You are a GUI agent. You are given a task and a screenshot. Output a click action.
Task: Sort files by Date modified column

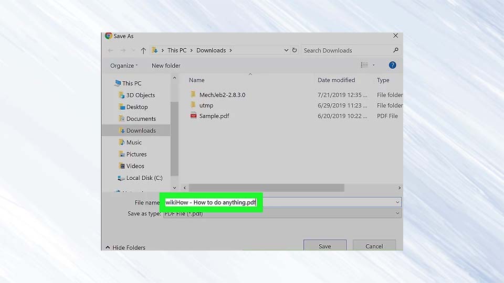pyautogui.click(x=336, y=80)
